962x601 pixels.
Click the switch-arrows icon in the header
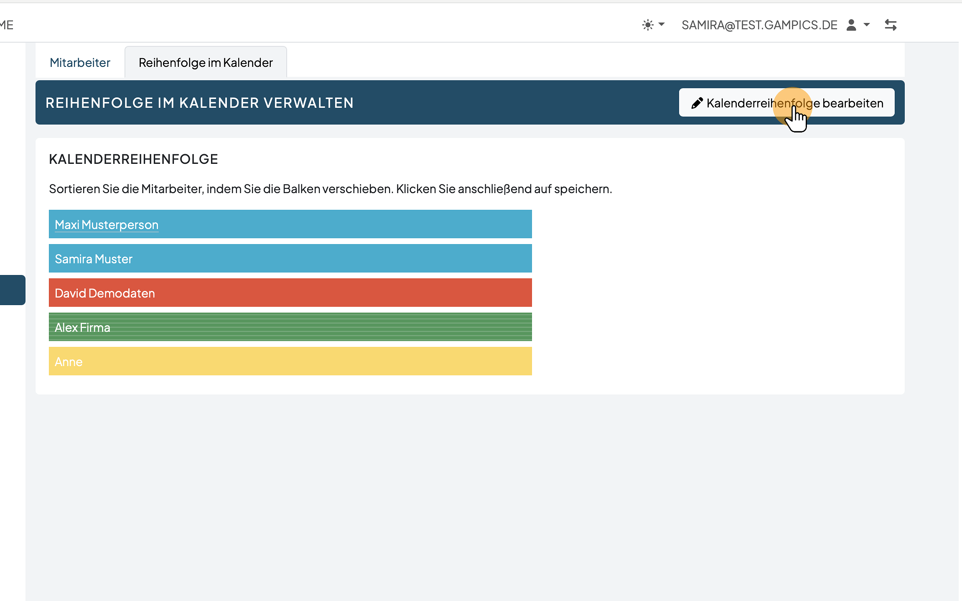tap(891, 25)
